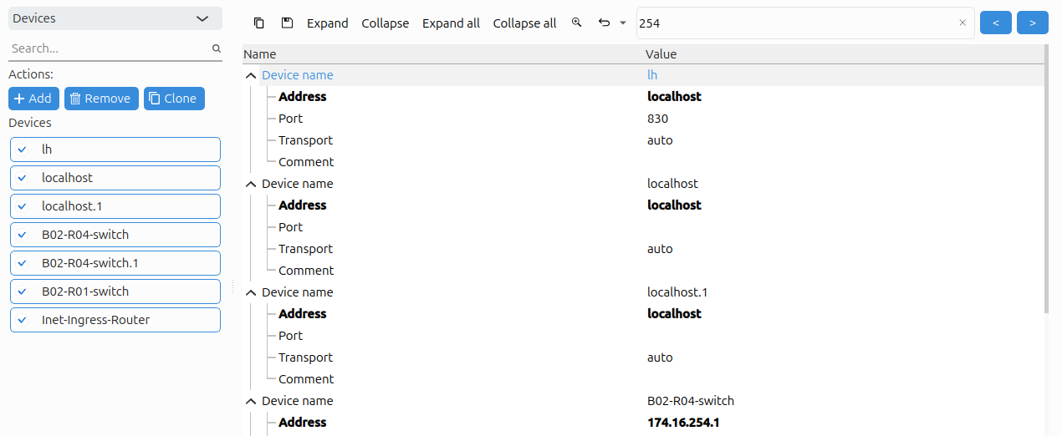Click the zoom magnifier icon in toolbar
The width and height of the screenshot is (1062, 436).
[x=576, y=23]
